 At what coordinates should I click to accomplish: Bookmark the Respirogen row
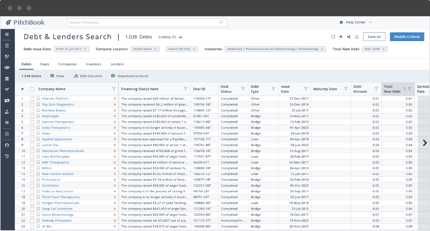39,116
